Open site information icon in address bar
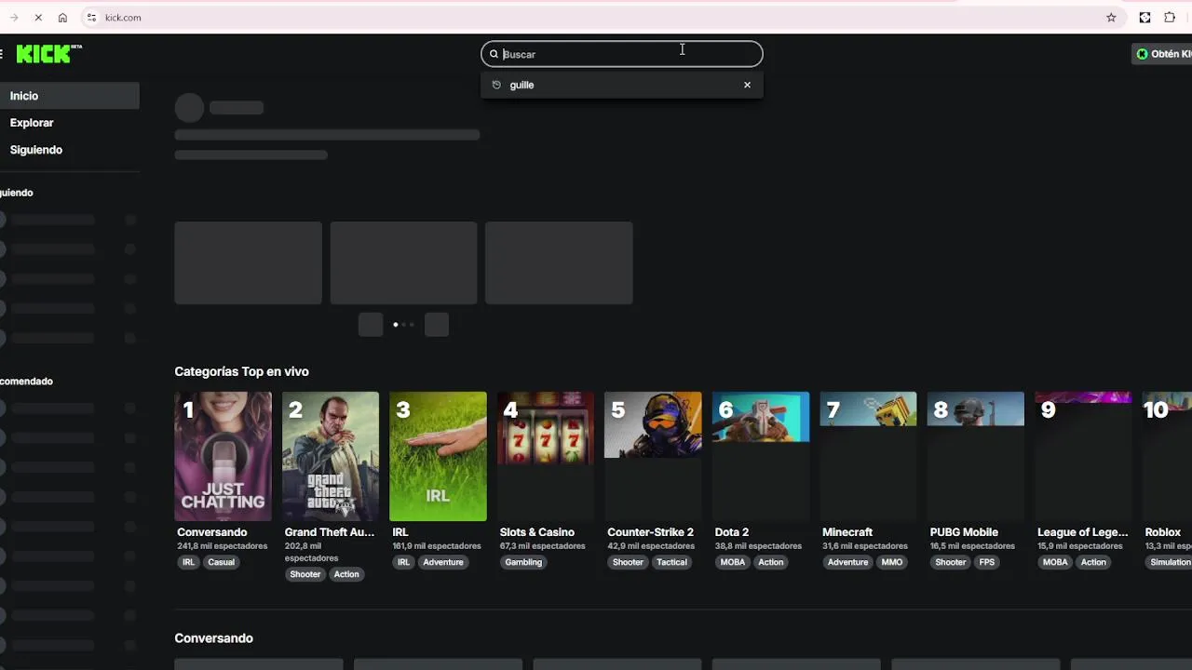 tap(91, 18)
